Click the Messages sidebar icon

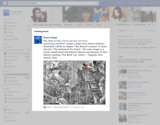point(5,26)
